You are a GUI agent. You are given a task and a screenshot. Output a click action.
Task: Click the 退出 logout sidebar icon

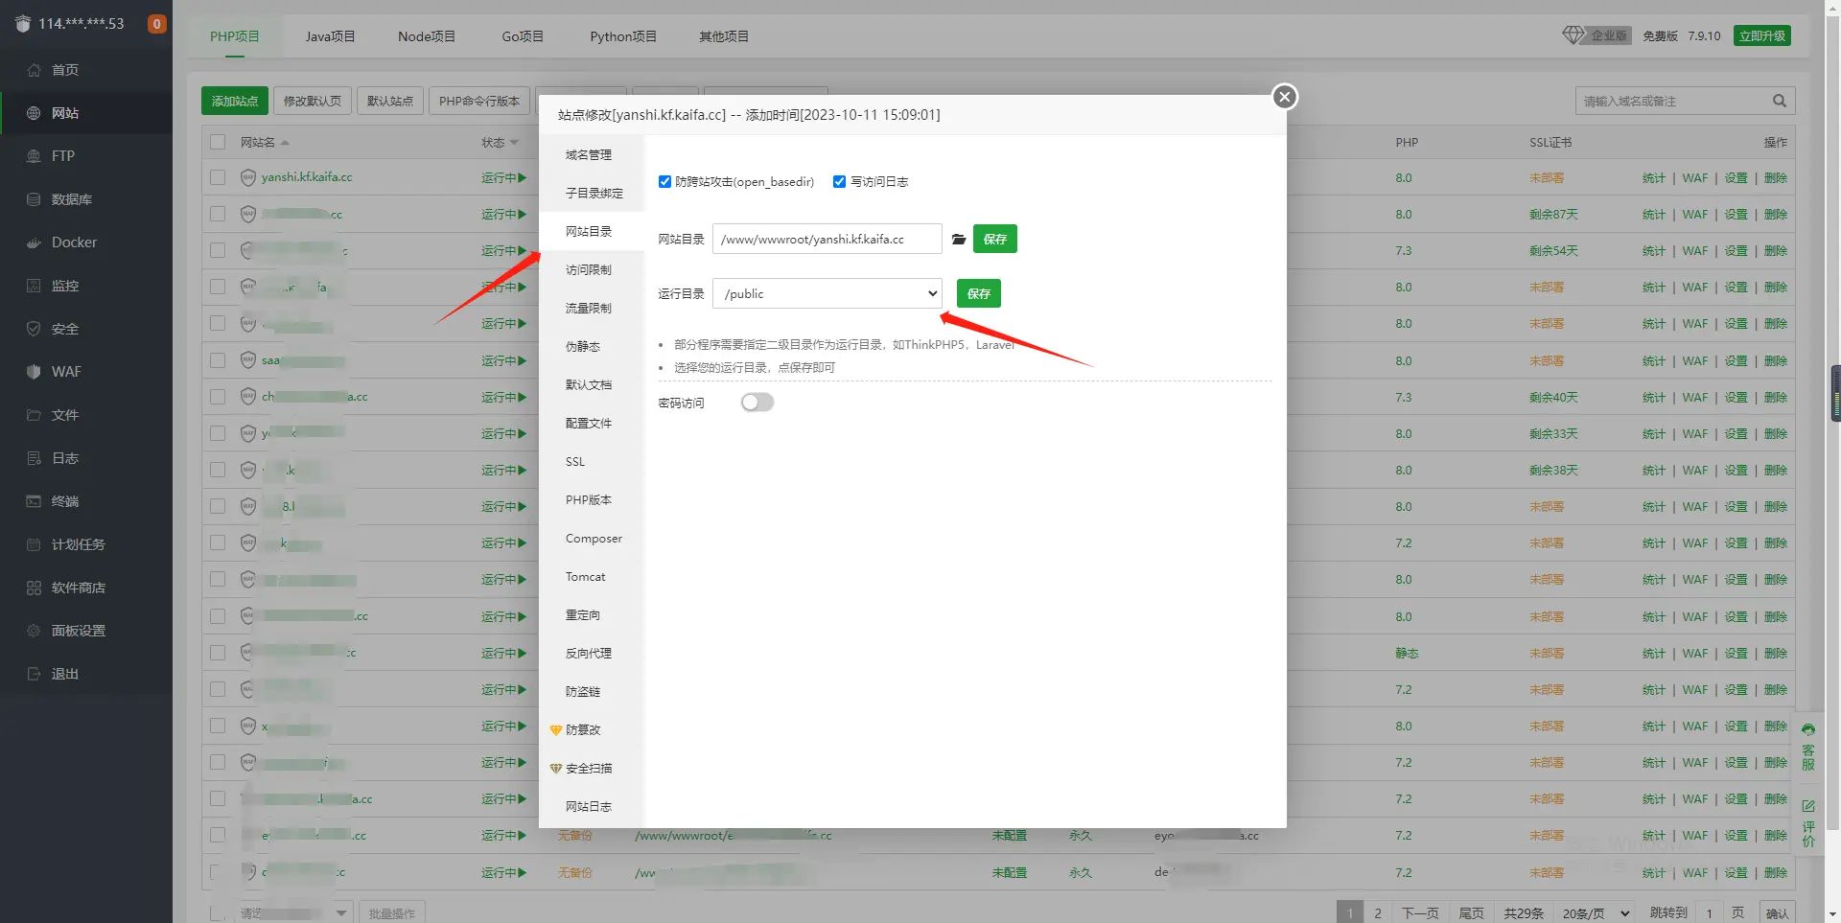tap(34, 674)
